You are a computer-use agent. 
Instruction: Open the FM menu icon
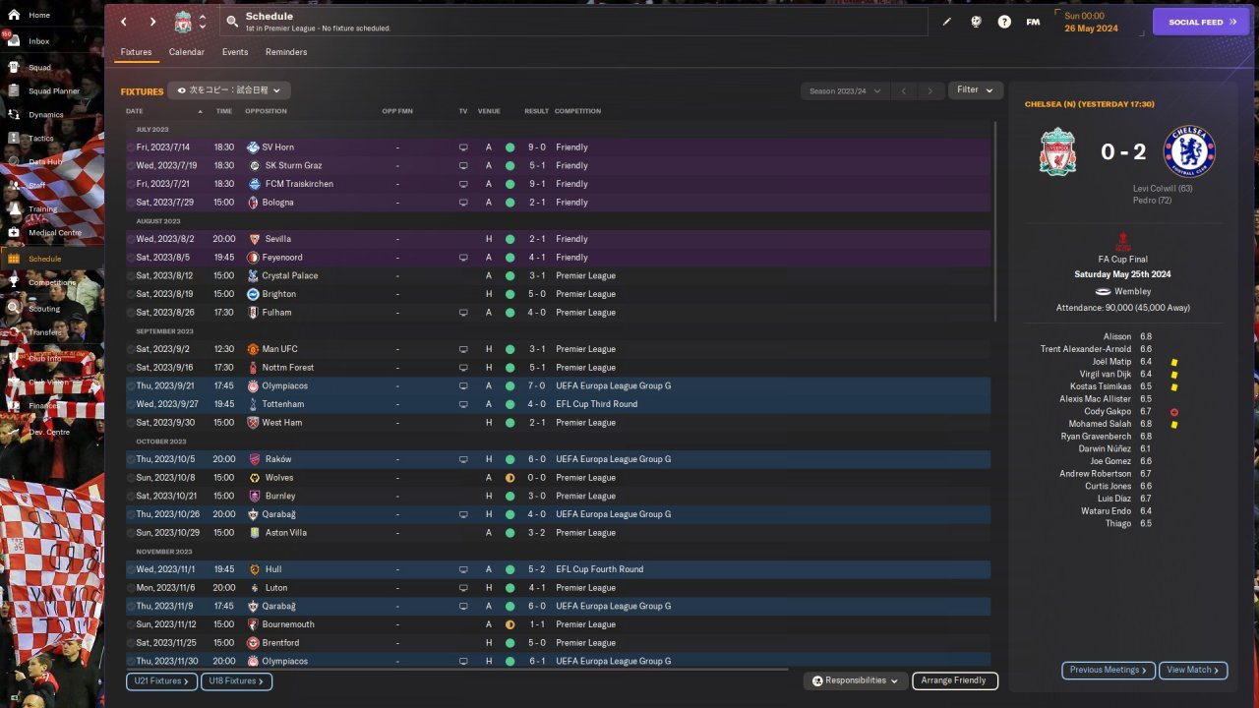click(1033, 22)
